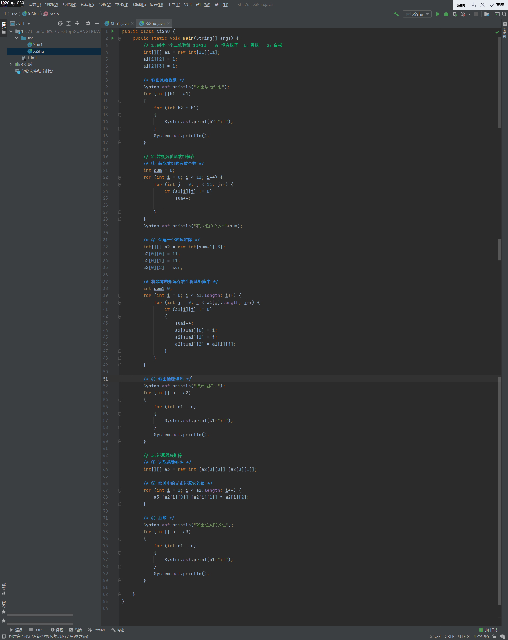Open the 重构(R) menu
Image resolution: width=508 pixels, height=640 pixels.
point(122,5)
